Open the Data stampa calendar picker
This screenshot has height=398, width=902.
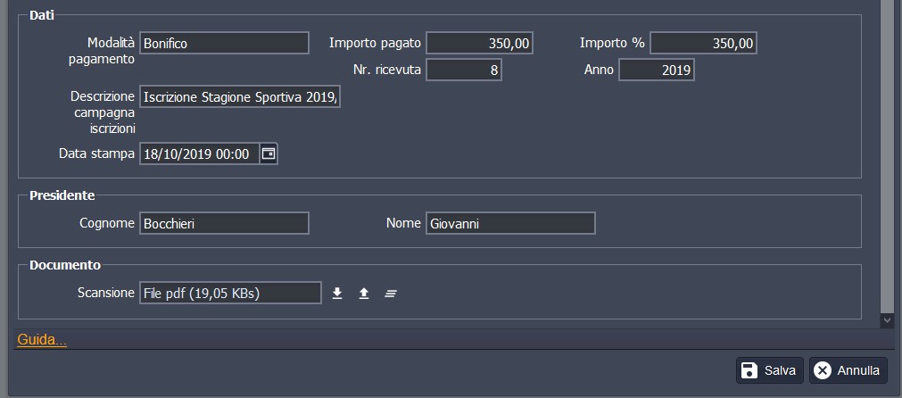(x=269, y=153)
